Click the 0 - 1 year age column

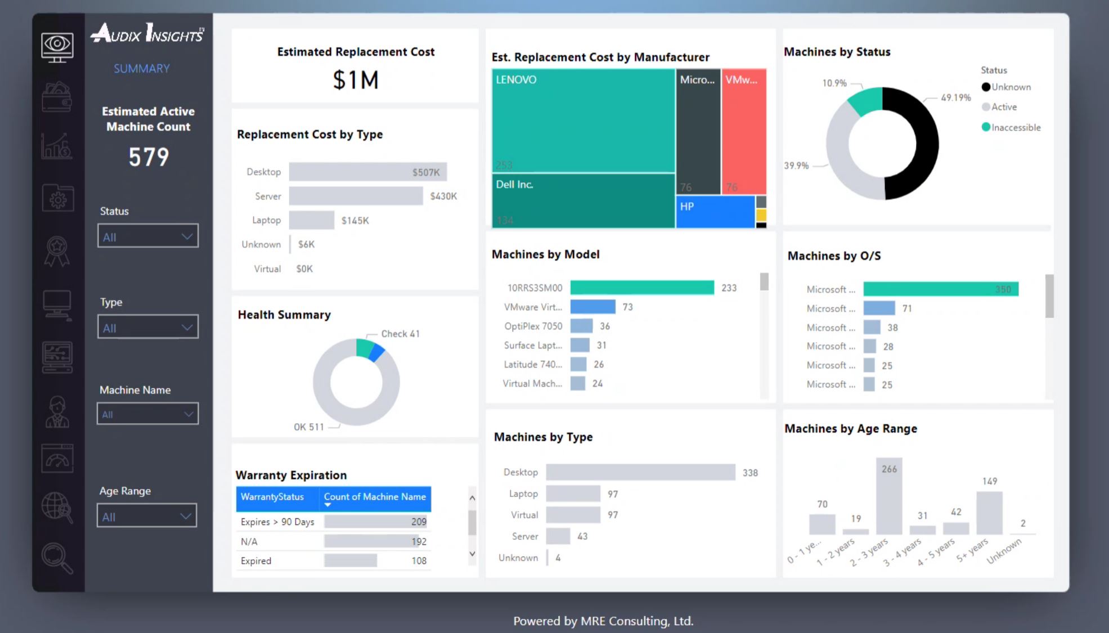point(822,524)
